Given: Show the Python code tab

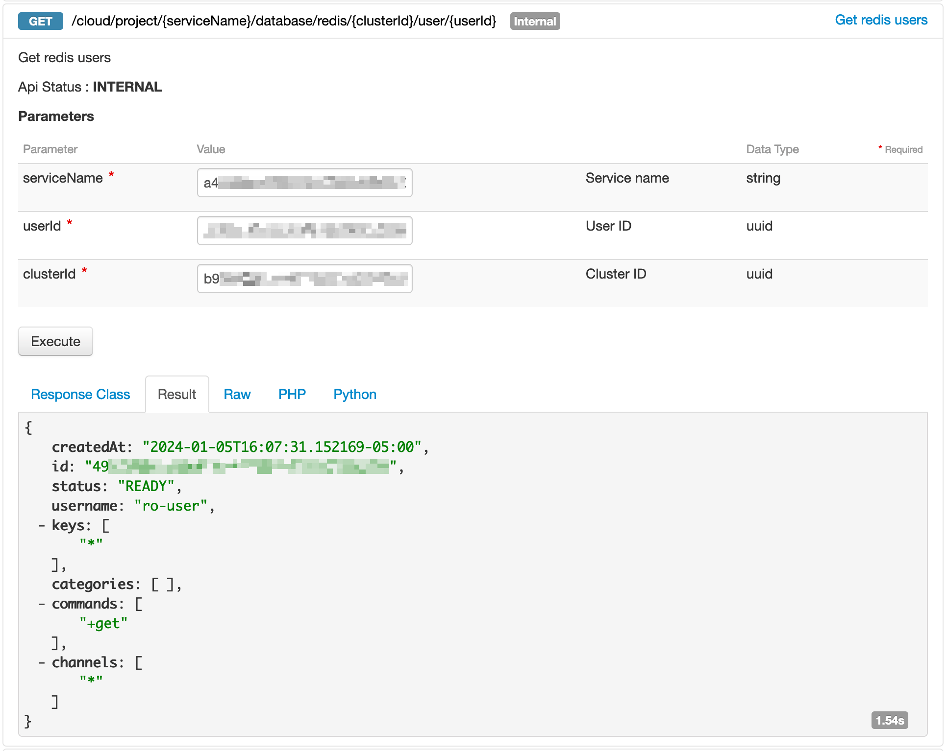Looking at the screenshot, I should (x=355, y=395).
